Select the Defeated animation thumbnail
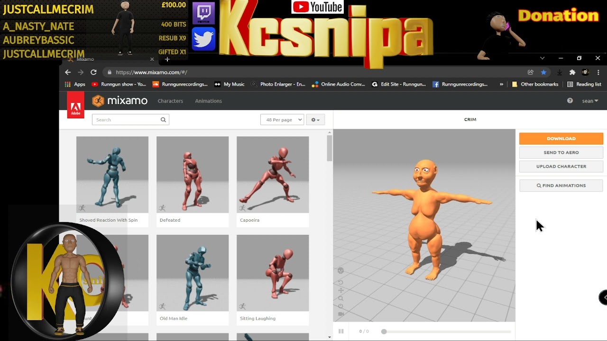Image resolution: width=607 pixels, height=341 pixels. click(x=193, y=175)
